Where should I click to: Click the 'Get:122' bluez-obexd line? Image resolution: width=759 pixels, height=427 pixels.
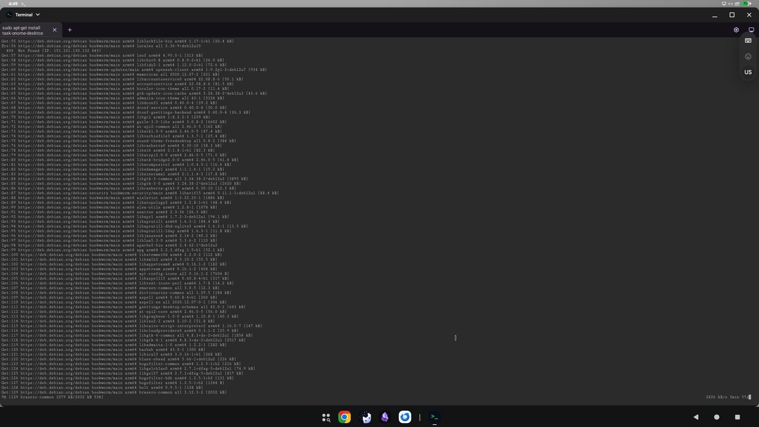119,359
